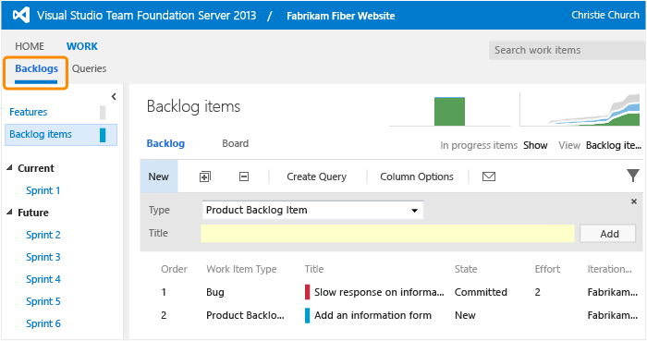Click the expand all plus icon
Screen dimensions: 647x341
pos(205,177)
